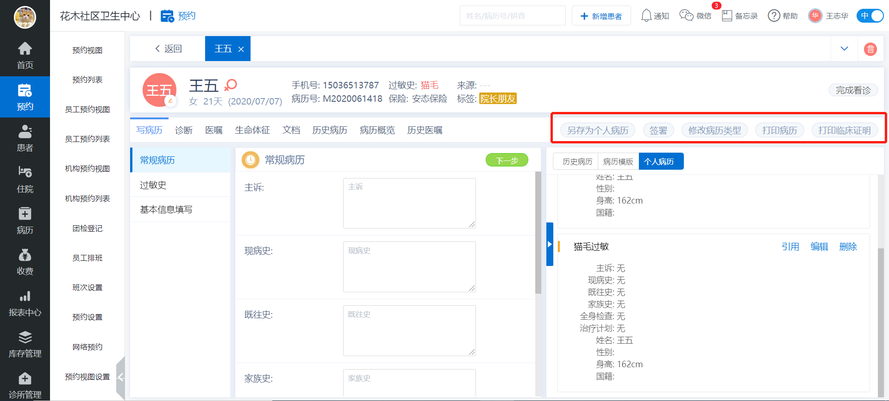The height and width of the screenshot is (401, 889).
Task: Click the 预约 calendar icon in header
Action: 167,16
